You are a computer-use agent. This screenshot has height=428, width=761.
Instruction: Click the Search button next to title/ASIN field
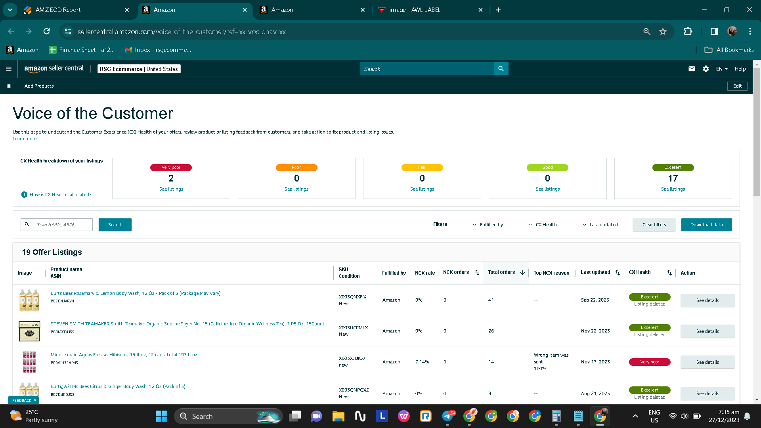coord(115,225)
